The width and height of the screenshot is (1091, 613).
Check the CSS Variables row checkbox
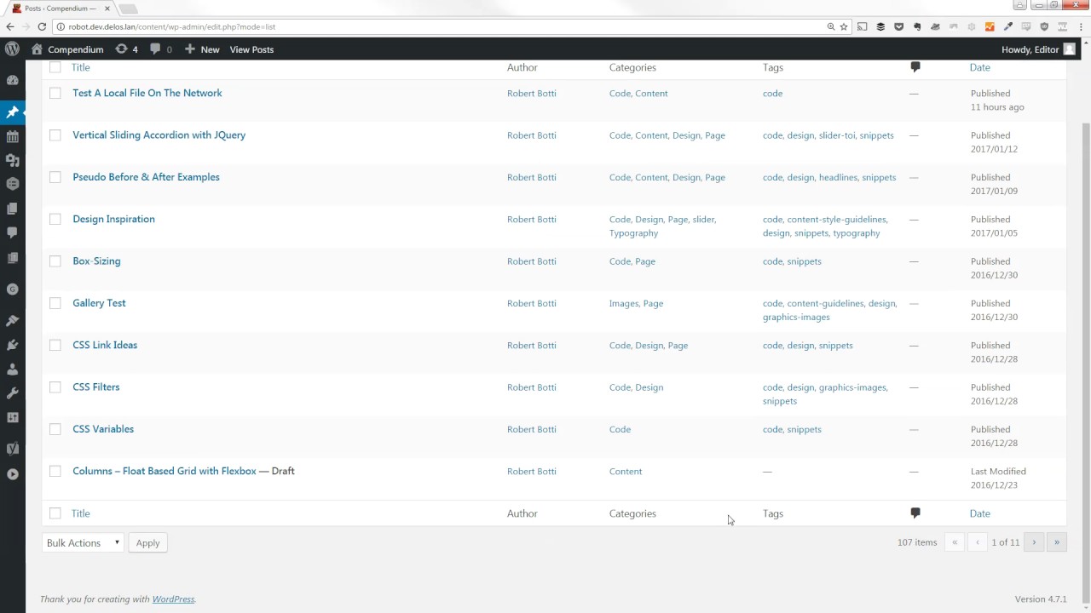(55, 429)
